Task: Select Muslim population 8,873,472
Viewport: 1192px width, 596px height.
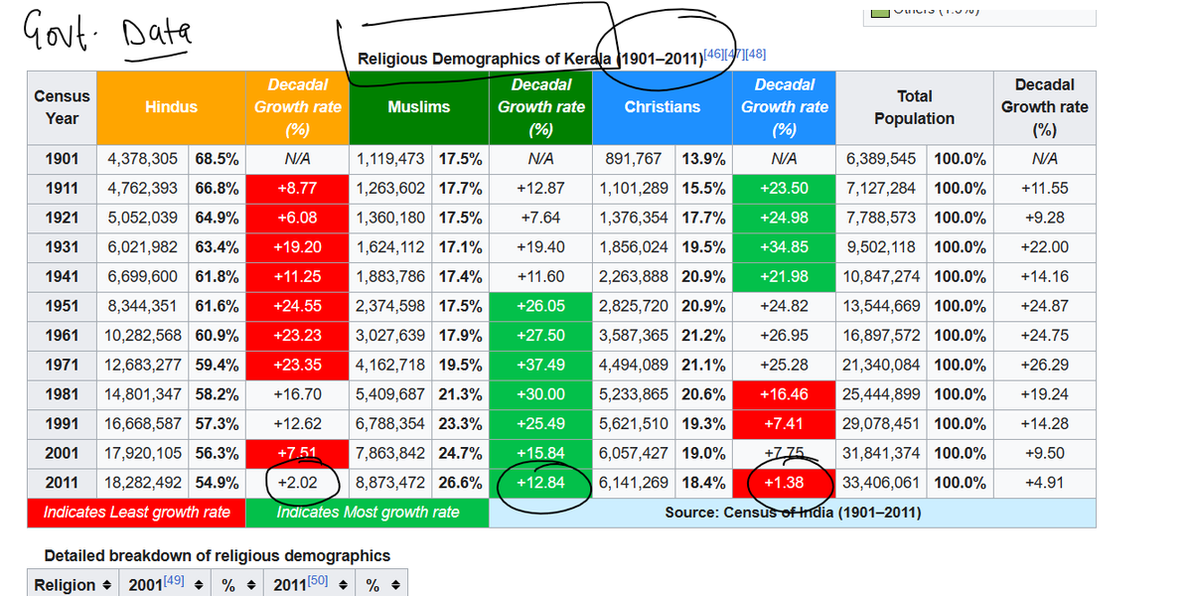Action: 389,483
